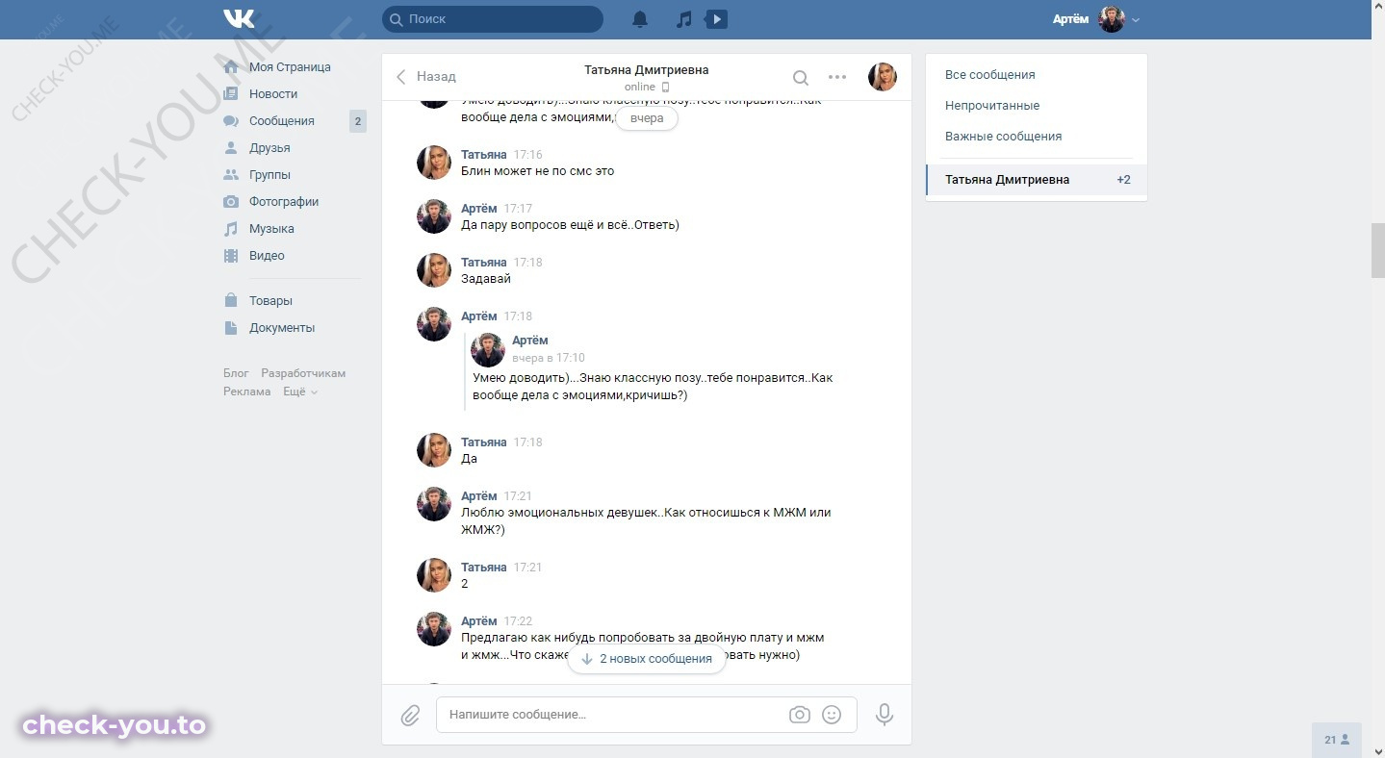Click the quoted message author Артём

coord(530,341)
